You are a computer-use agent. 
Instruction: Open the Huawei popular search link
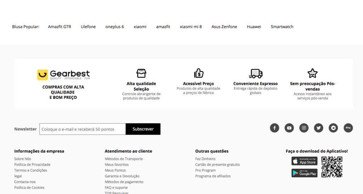click(254, 27)
